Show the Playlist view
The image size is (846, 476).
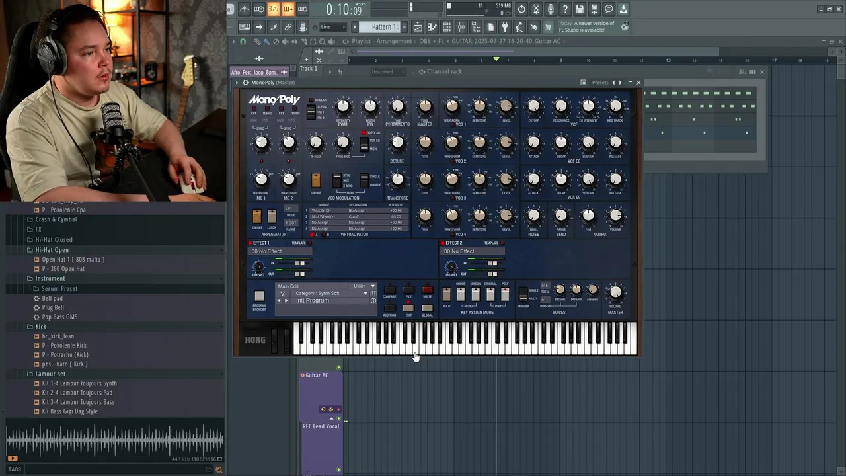(417, 27)
